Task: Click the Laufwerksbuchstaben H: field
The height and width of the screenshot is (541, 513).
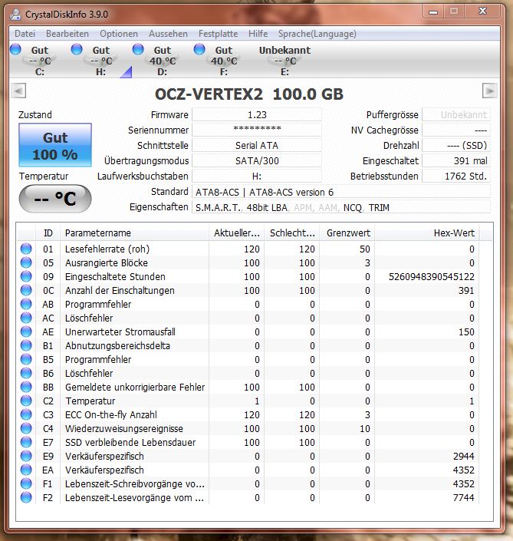Action: 257,176
